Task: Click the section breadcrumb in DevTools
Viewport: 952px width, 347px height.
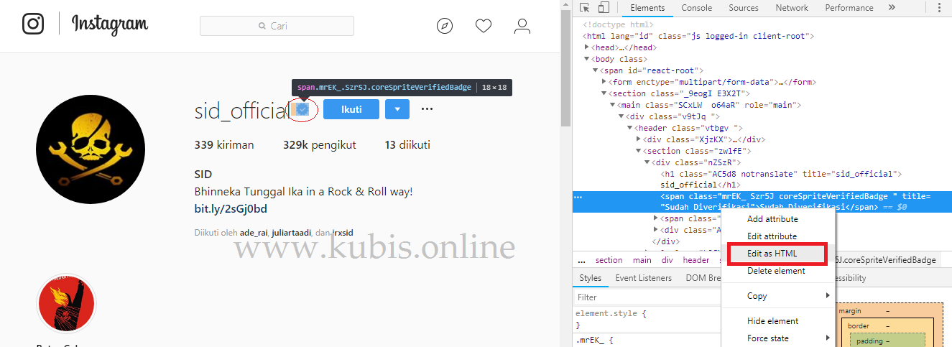Action: pyautogui.click(x=609, y=260)
